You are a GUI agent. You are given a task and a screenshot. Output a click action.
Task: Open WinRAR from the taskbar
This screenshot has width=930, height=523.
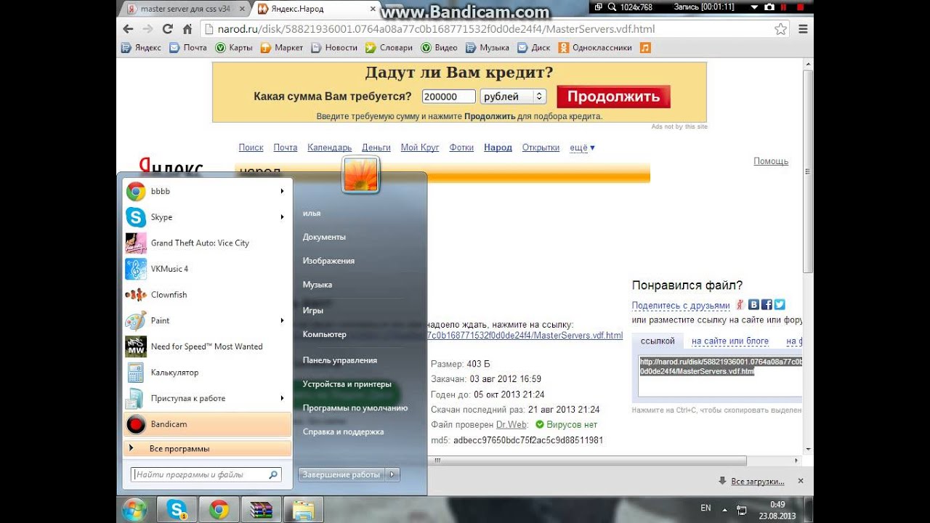coord(260,510)
